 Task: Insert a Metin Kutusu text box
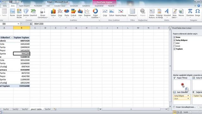point(152,13)
